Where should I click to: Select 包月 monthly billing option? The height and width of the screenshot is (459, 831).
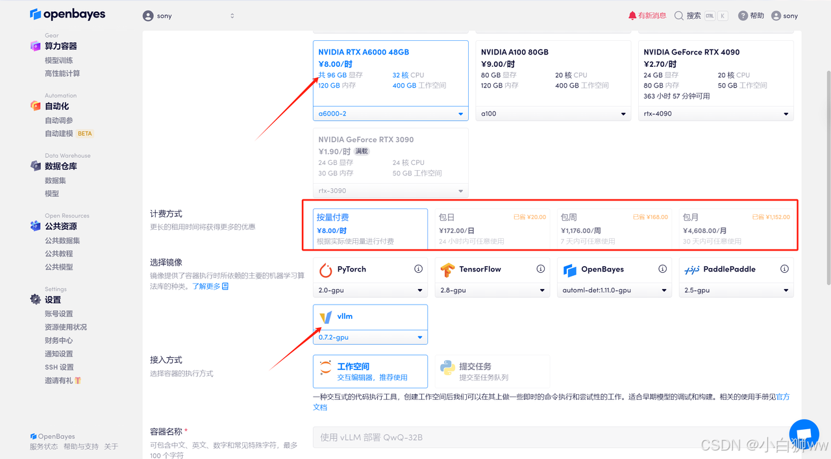click(736, 229)
